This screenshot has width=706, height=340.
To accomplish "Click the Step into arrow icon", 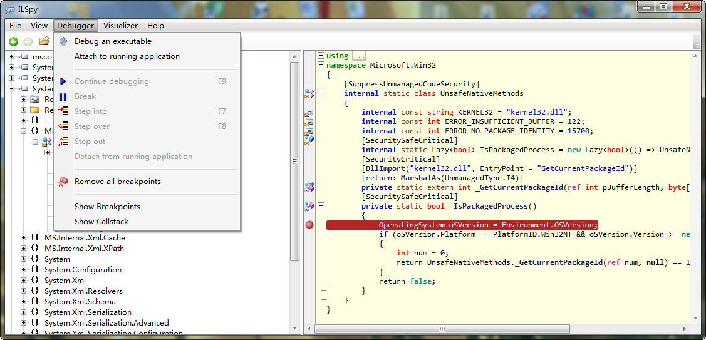I will [x=63, y=111].
